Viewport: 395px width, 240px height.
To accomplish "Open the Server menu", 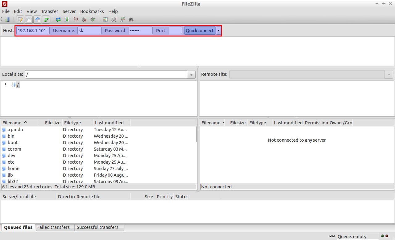I will click(69, 11).
